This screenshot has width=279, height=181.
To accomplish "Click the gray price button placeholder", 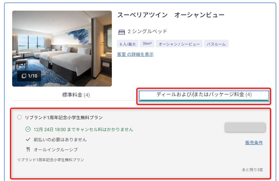I will point(245,127).
